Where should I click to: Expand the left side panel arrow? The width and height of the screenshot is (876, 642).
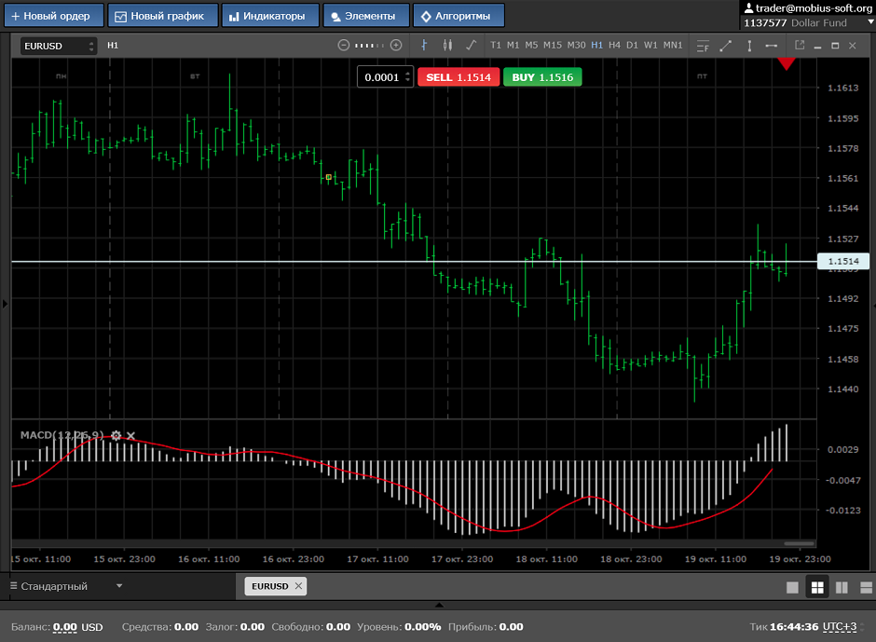pyautogui.click(x=5, y=304)
